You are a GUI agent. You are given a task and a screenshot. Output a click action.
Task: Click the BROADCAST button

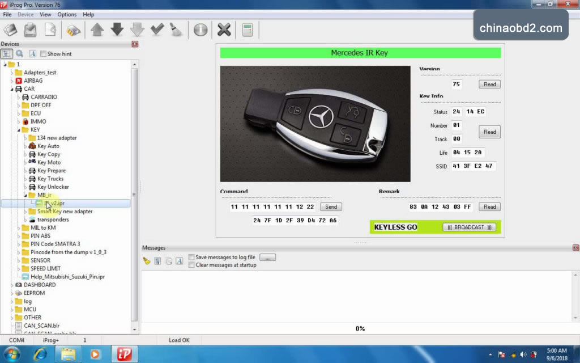469,227
